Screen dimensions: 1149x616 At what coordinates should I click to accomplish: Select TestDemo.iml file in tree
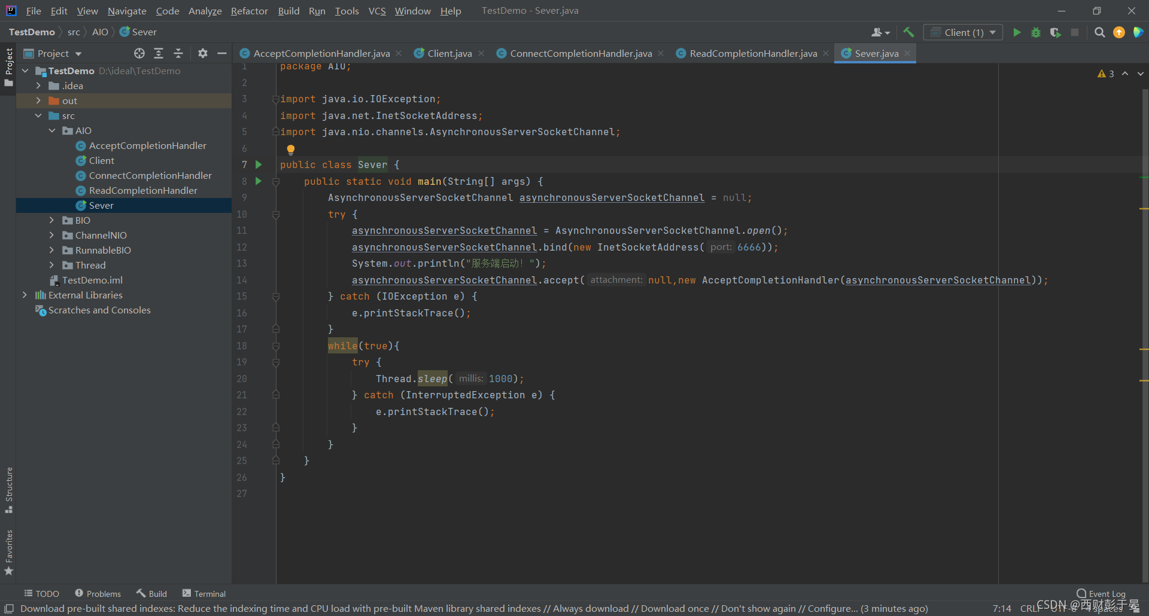tap(92, 280)
